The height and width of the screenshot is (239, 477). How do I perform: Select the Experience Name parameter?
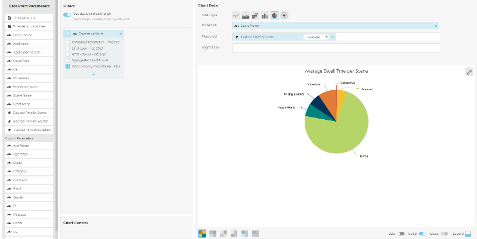click(29, 86)
